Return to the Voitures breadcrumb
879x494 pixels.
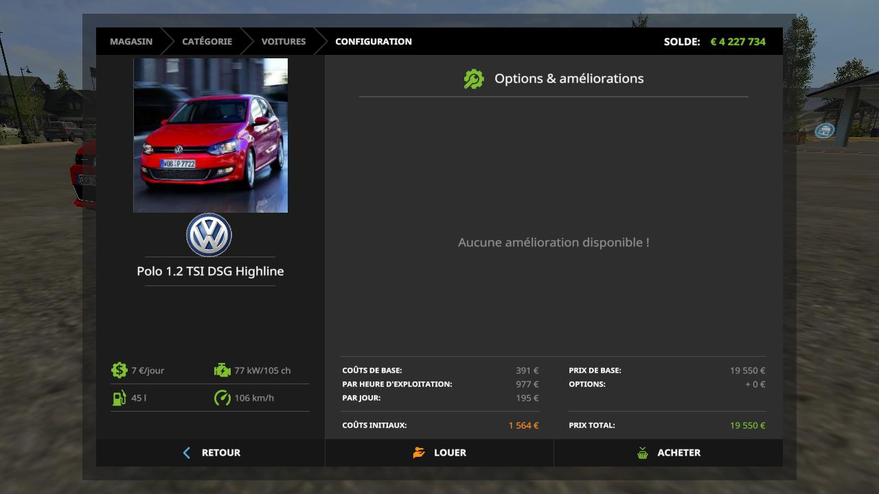pos(283,41)
